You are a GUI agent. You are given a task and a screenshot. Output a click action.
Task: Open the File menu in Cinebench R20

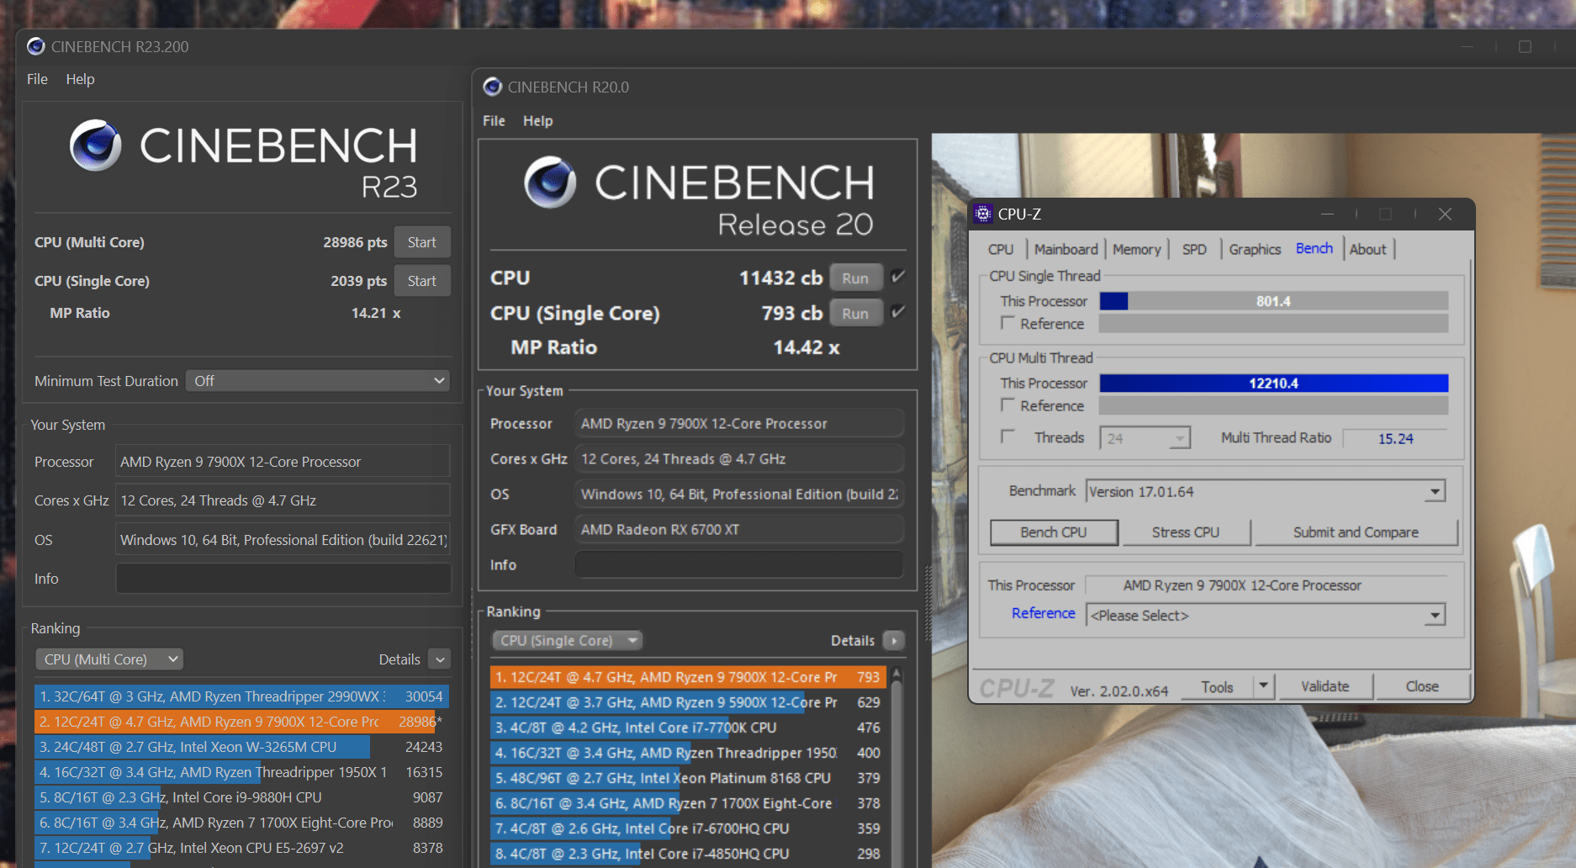[494, 121]
